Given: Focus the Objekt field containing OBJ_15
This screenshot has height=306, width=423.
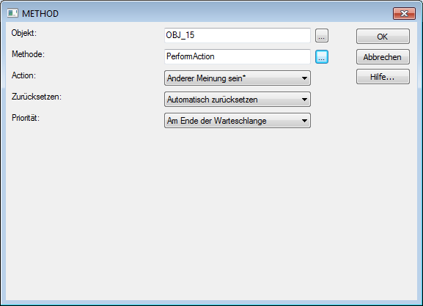Looking at the screenshot, I should point(238,35).
